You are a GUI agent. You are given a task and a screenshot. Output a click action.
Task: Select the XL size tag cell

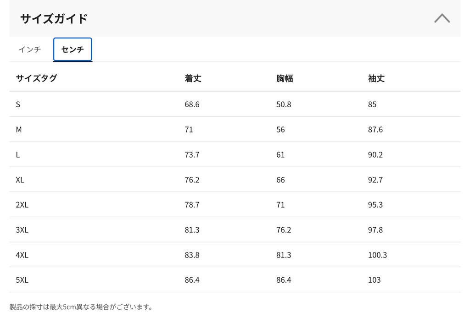(20, 180)
